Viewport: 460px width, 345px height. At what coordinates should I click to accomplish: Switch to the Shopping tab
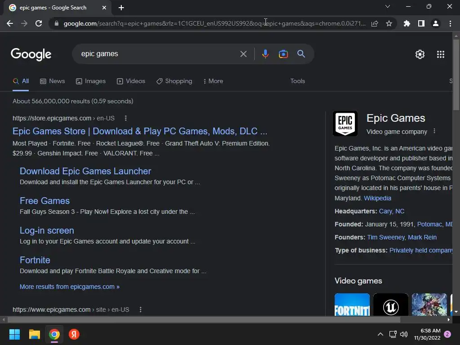click(x=174, y=81)
